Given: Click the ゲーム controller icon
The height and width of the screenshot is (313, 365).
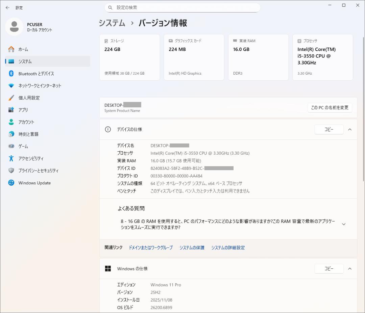Looking at the screenshot, I should point(10,146).
